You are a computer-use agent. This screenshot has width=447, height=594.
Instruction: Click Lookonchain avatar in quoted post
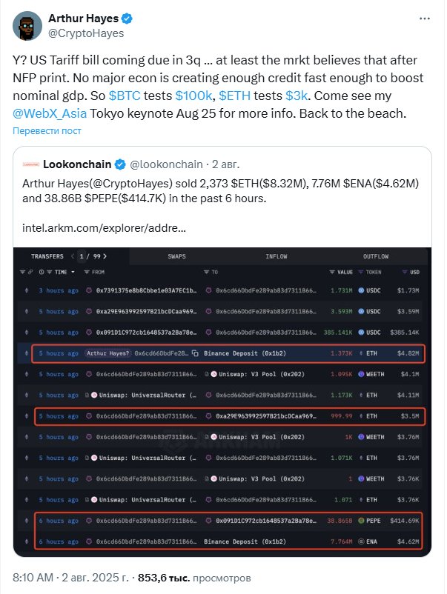point(30,164)
